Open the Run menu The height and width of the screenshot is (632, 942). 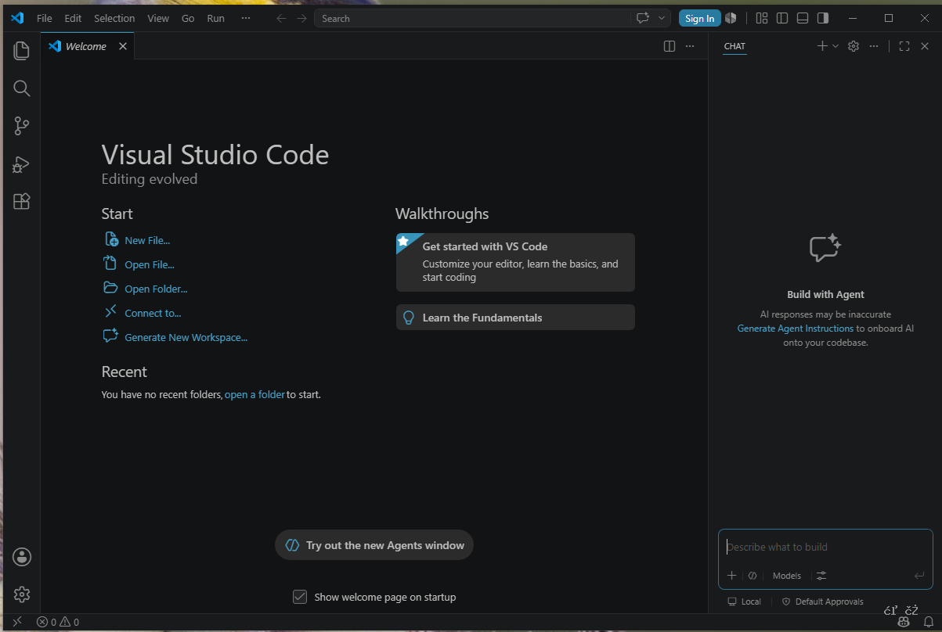[x=215, y=18]
